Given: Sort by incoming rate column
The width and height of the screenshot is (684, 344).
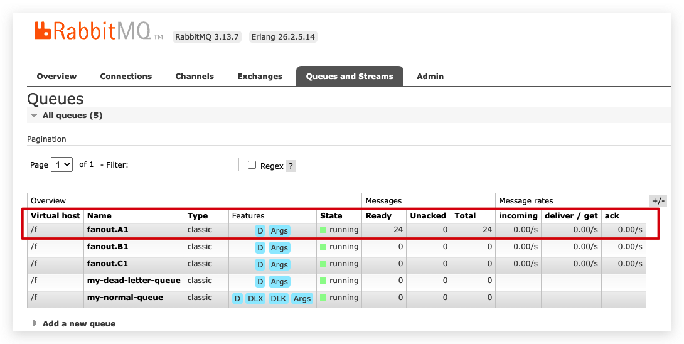Looking at the screenshot, I should click(518, 216).
